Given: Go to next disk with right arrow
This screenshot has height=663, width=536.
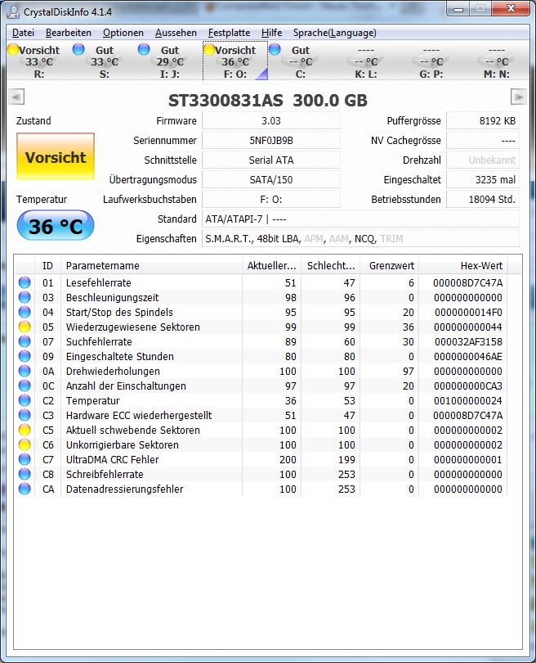Looking at the screenshot, I should click(x=519, y=97).
